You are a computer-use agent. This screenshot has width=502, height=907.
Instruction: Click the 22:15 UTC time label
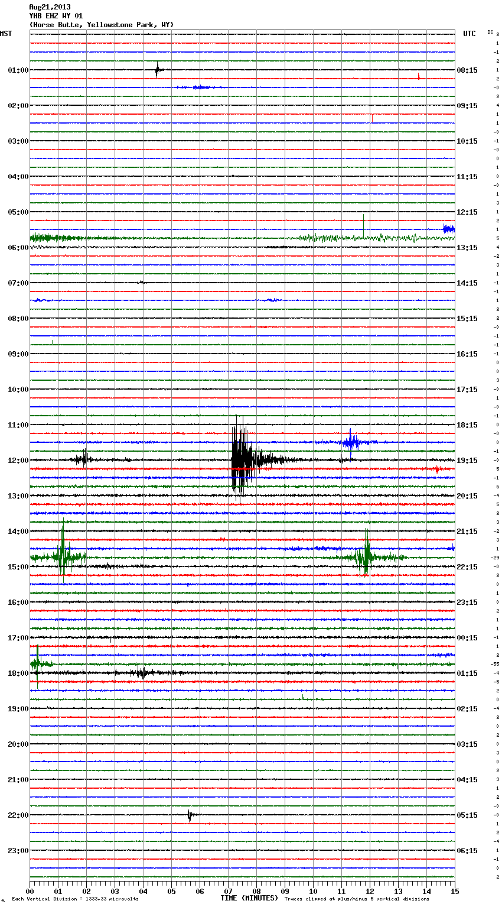click(x=467, y=567)
